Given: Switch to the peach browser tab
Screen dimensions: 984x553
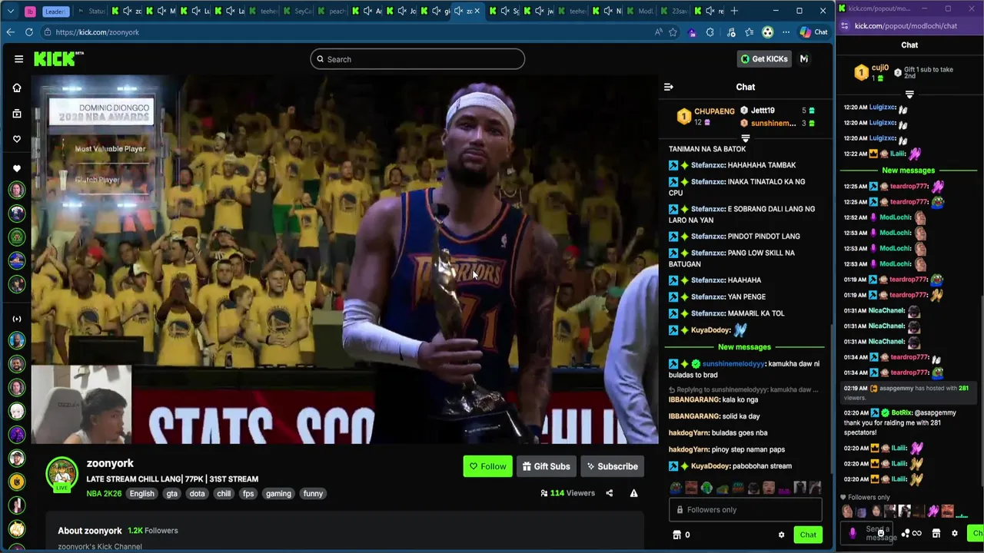Looking at the screenshot, I should 332,11.
